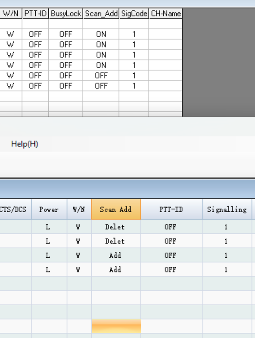Click the PTT-ID header in upper table
The width and height of the screenshot is (255, 338).
pos(35,14)
